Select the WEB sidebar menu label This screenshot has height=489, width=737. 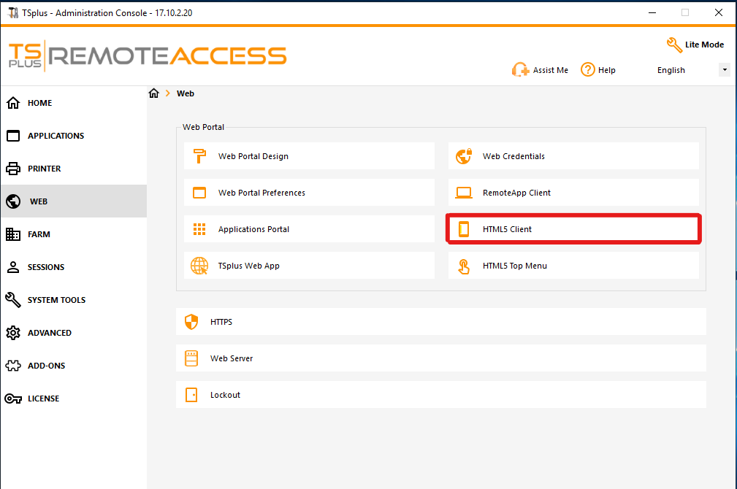(x=39, y=201)
